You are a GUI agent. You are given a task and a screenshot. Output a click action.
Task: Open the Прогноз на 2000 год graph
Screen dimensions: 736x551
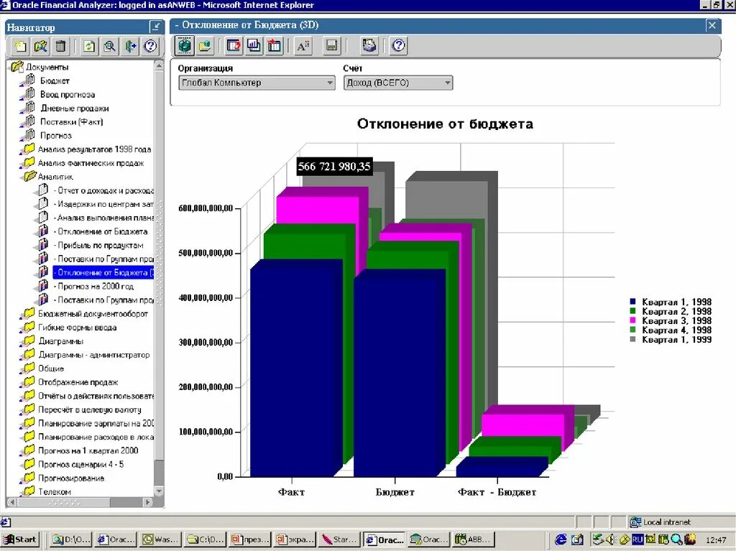click(x=94, y=286)
